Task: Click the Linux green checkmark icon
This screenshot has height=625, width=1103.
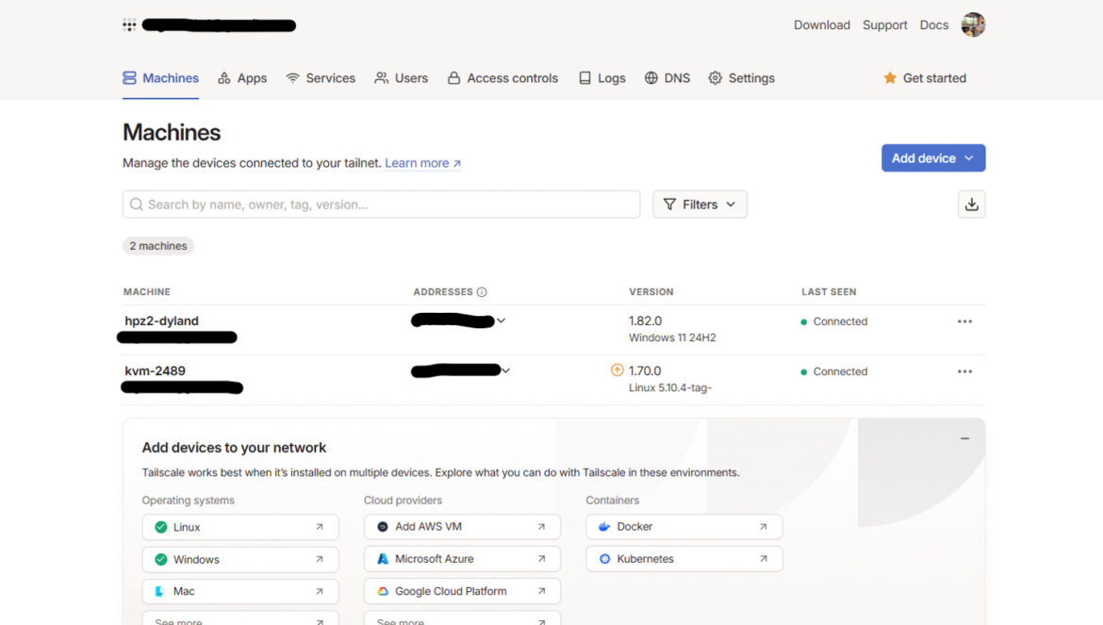Action: [161, 527]
